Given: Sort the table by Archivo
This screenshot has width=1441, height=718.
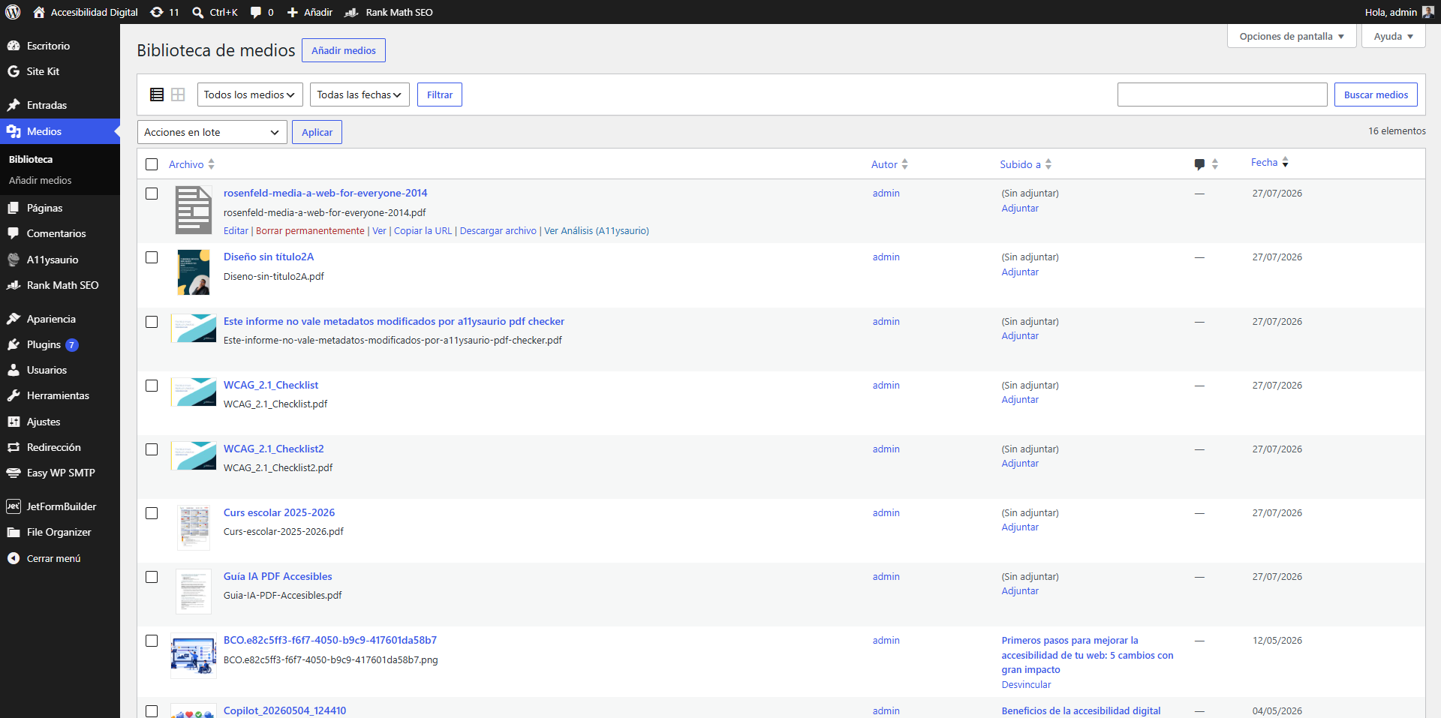Looking at the screenshot, I should click(191, 164).
